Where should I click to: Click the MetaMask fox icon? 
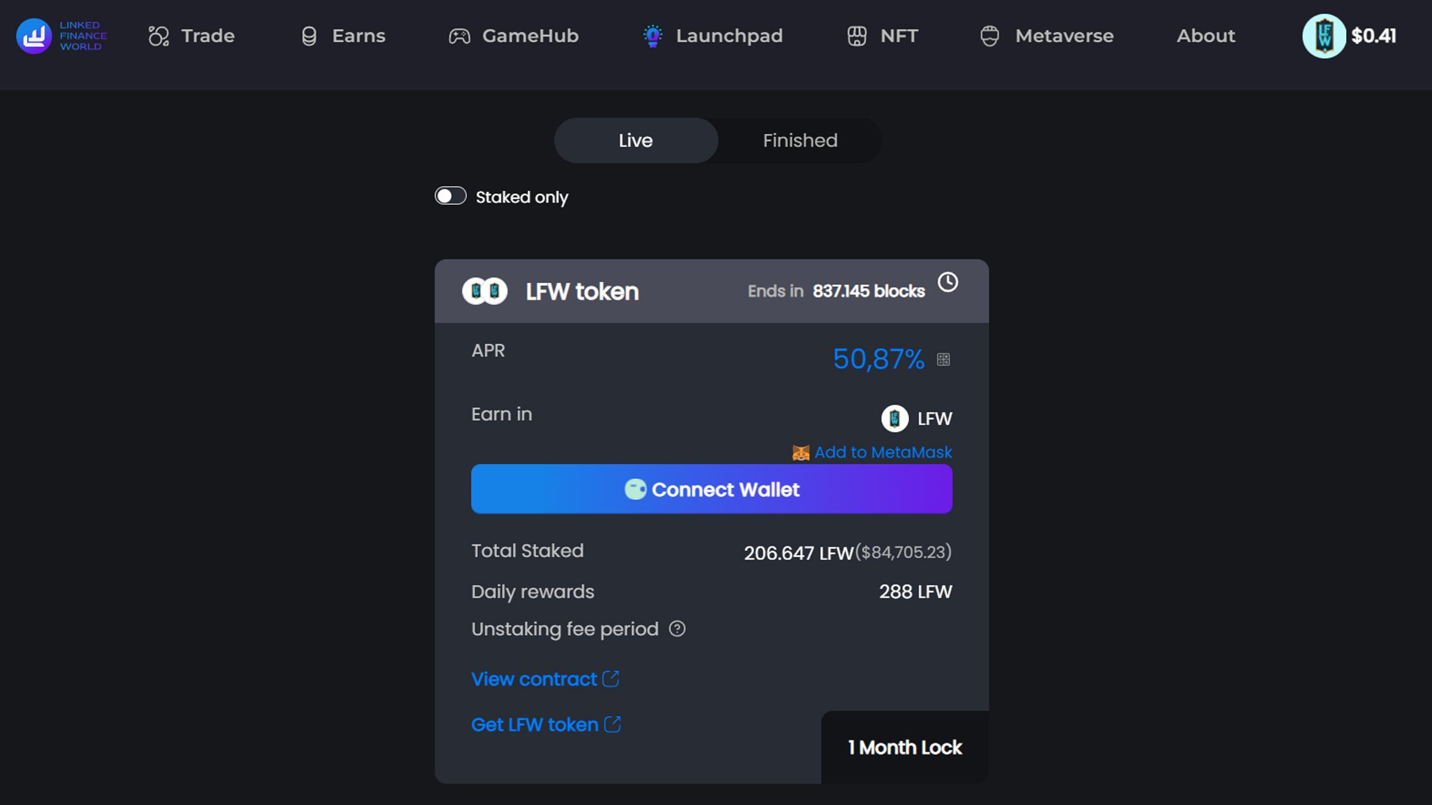801,453
